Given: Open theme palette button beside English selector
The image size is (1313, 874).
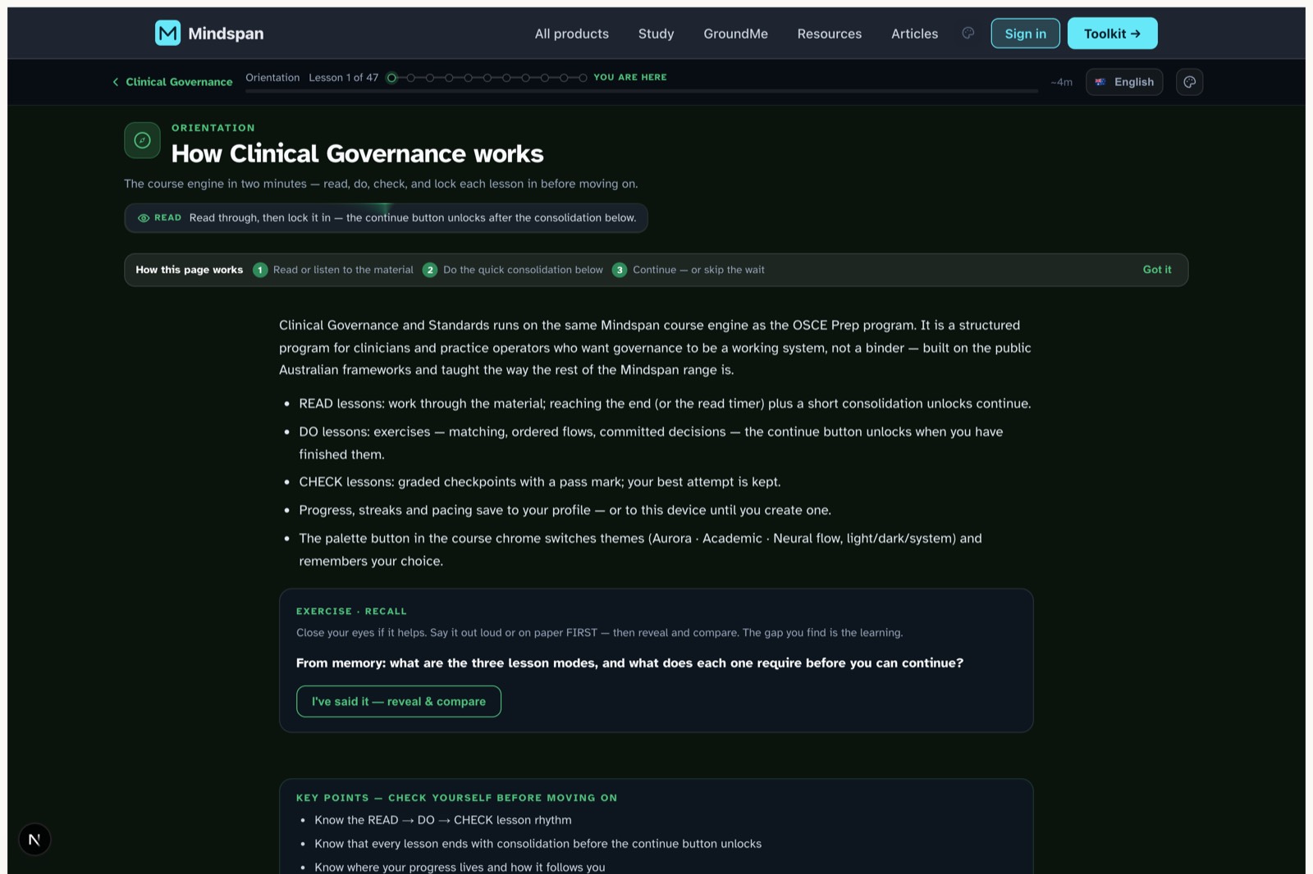Looking at the screenshot, I should pos(1189,82).
